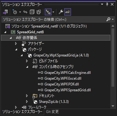Select the フレームワーク item
This screenshot has width=117, height=116.
(x=37, y=107)
